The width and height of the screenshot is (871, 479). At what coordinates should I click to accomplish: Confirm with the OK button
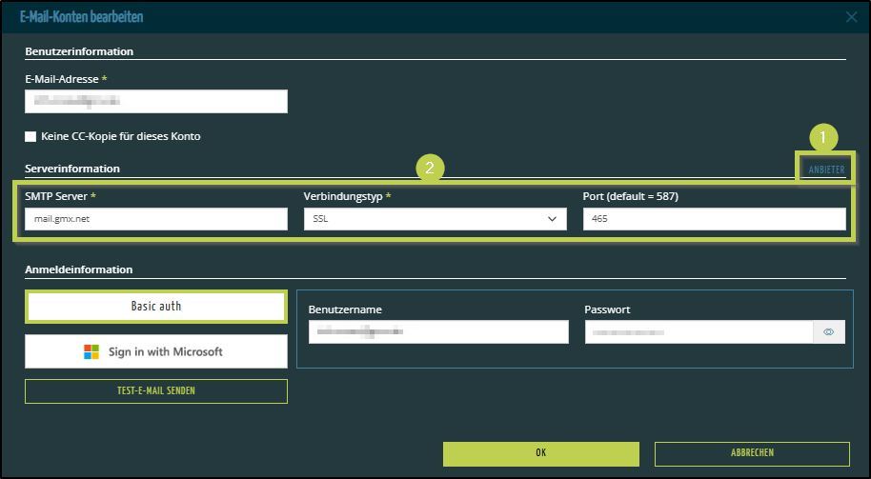(x=540, y=453)
